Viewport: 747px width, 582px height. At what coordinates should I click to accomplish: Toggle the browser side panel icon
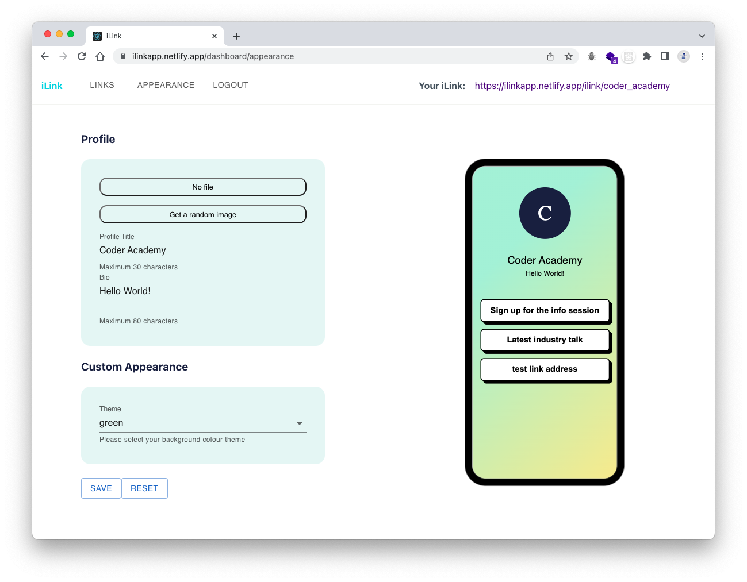[x=665, y=56]
